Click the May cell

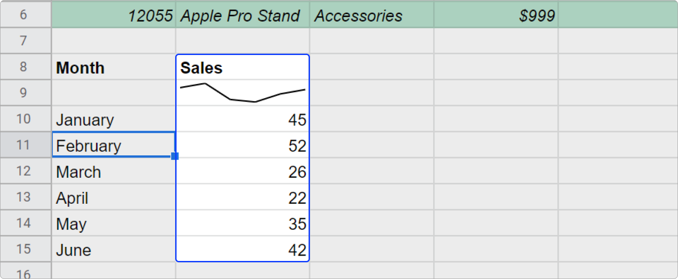click(114, 224)
